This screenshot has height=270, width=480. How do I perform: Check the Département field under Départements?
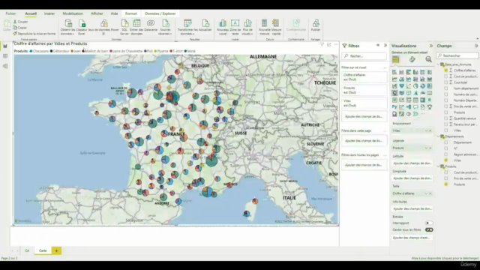pos(446,142)
